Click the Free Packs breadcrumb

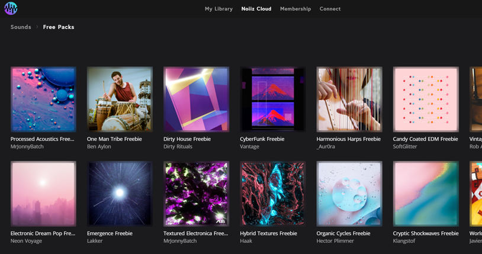(x=59, y=27)
